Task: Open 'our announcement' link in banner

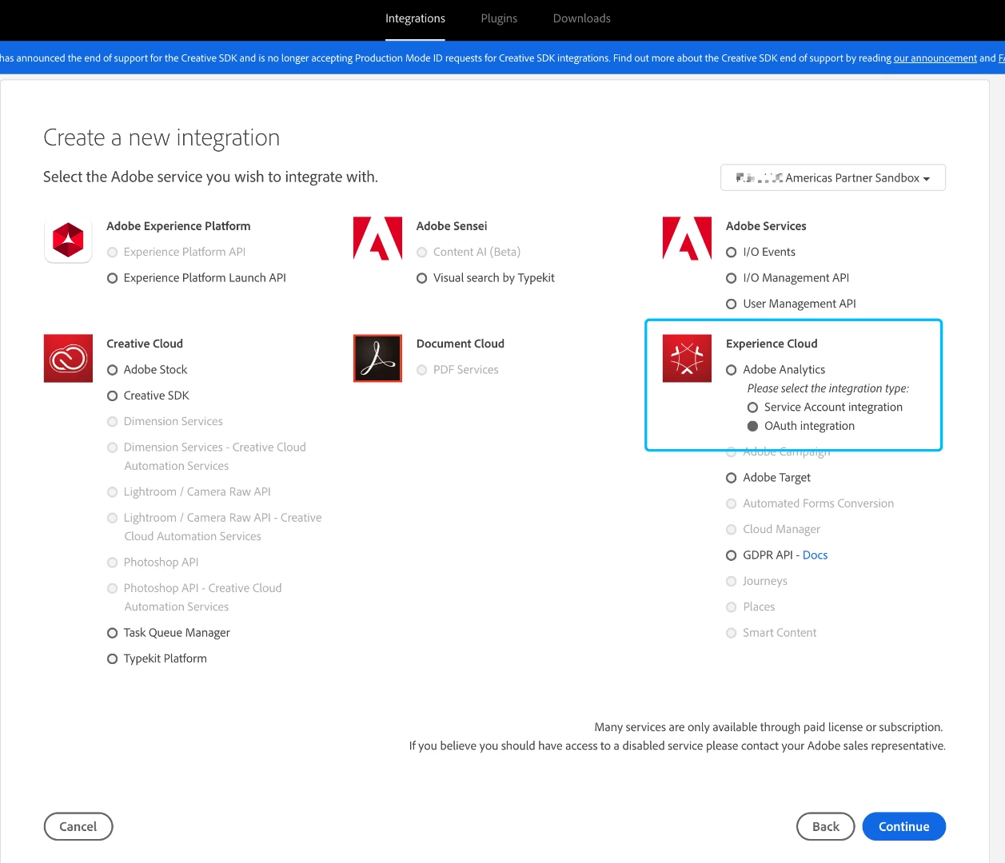Action: pos(935,58)
